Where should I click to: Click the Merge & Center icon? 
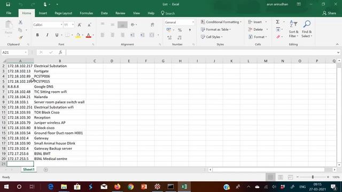coord(152,35)
